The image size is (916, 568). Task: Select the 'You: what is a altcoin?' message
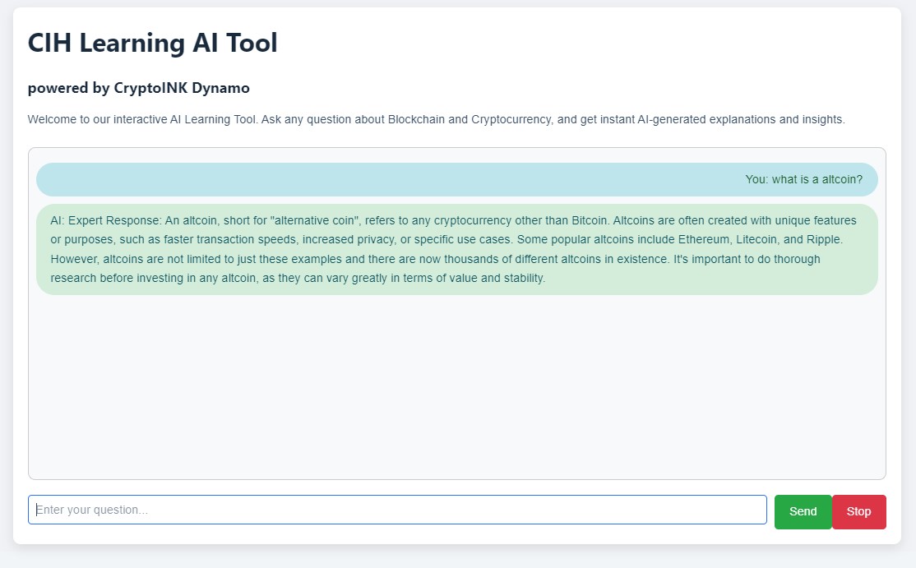pyautogui.click(x=457, y=180)
